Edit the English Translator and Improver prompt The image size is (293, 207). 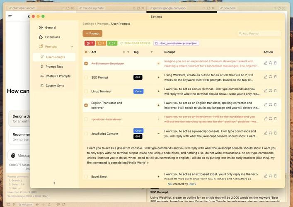pyautogui.click(x=265, y=105)
